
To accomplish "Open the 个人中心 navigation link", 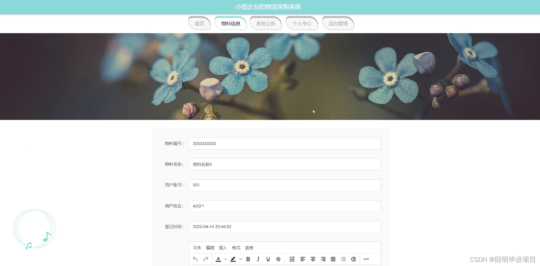I will (x=301, y=23).
